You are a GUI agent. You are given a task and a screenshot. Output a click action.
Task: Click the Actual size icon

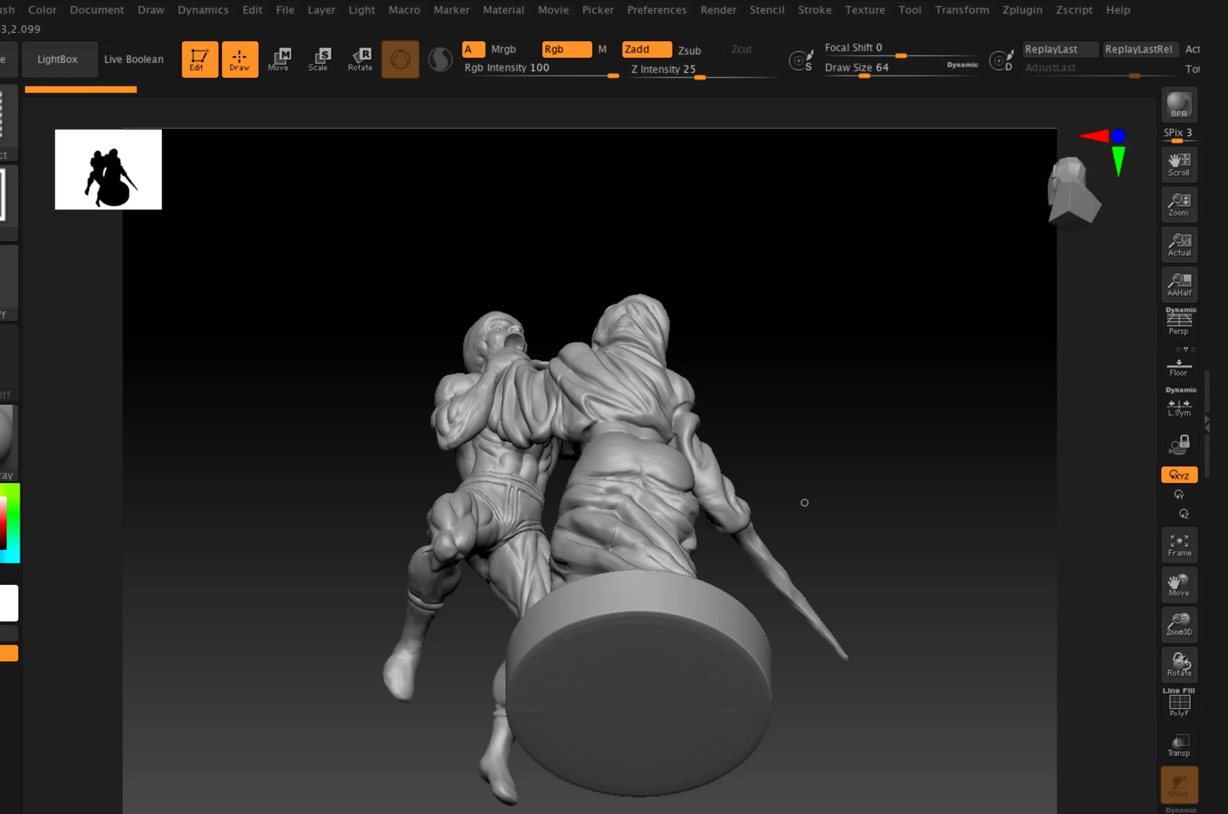point(1179,244)
